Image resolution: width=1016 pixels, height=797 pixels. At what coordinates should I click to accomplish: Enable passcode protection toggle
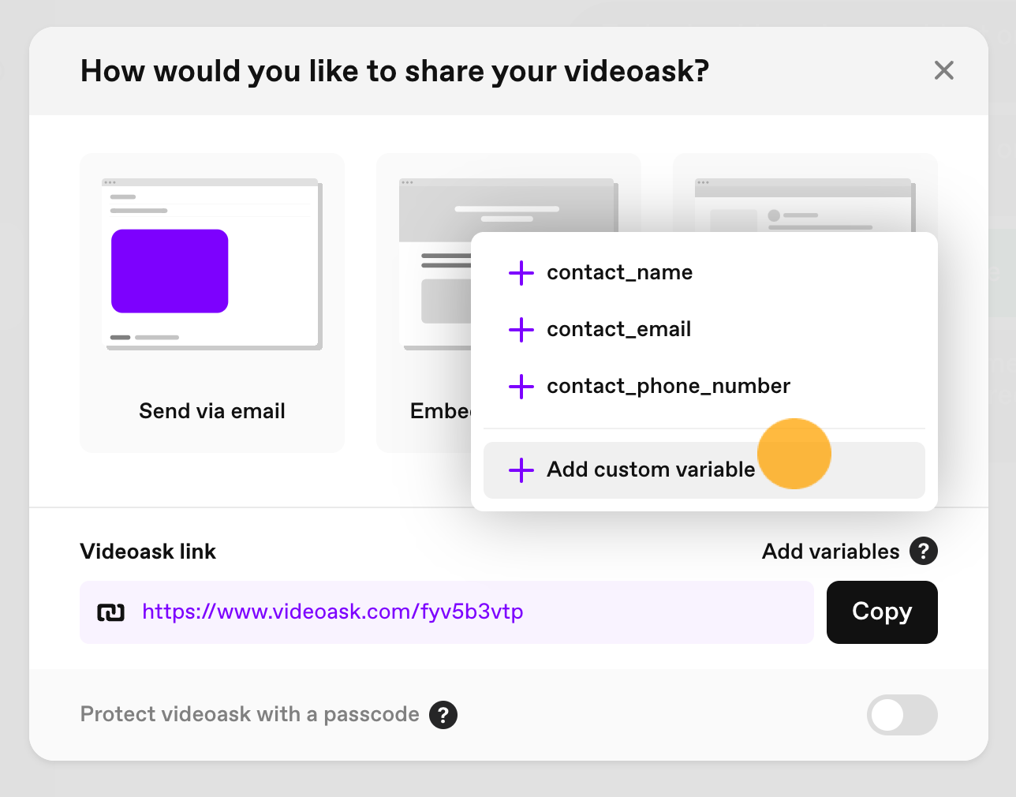tap(902, 715)
